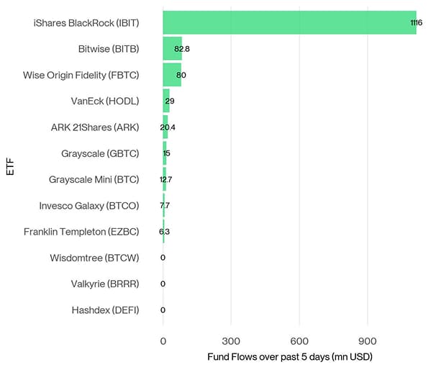Click the 7.7 value label

point(164,205)
